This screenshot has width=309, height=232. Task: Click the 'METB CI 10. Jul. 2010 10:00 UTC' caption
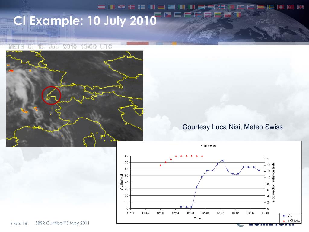(60, 47)
